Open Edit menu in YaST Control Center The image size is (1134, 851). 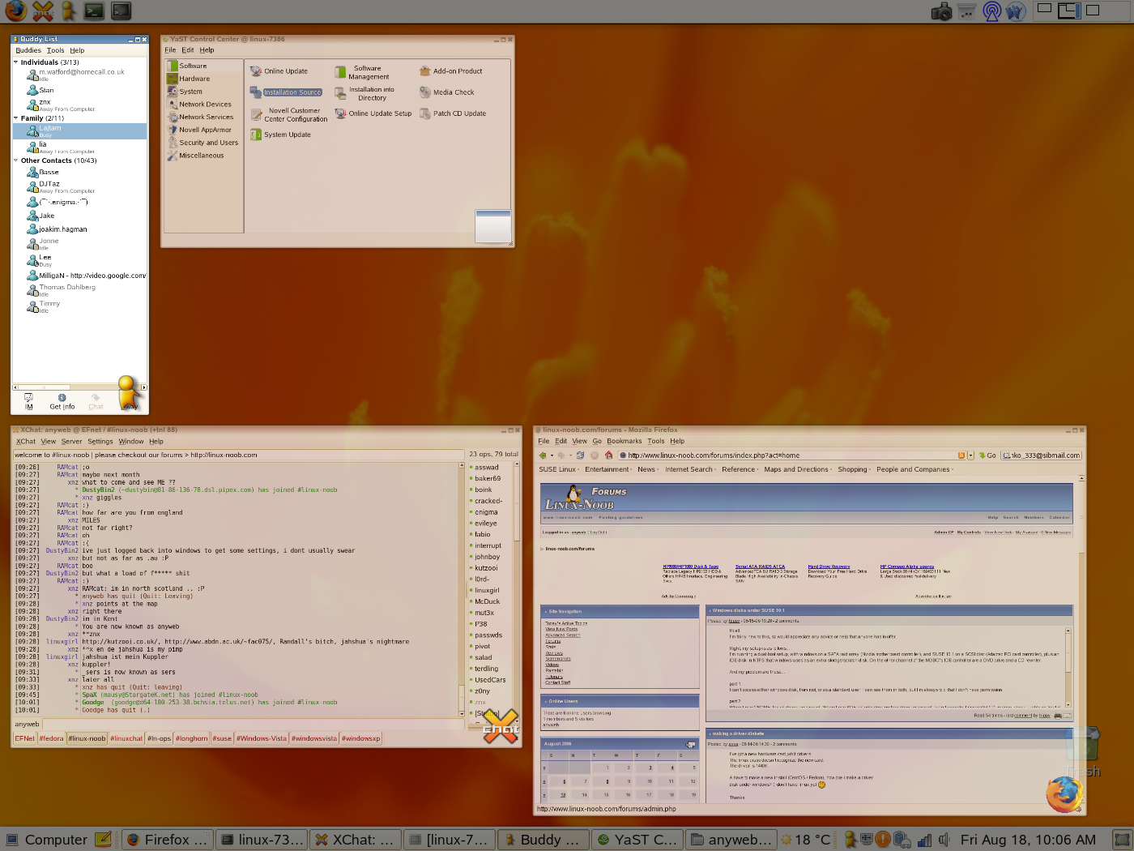(x=187, y=50)
